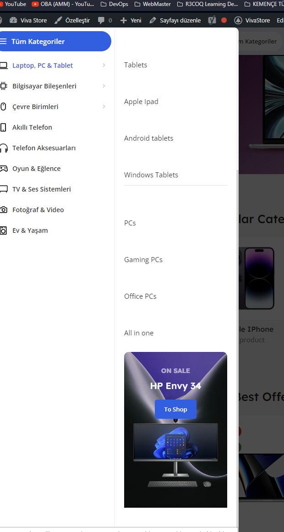Viewport: 284px width, 532px height.
Task: Click Sayfayı düzenle in admin bar
Action: (180, 20)
